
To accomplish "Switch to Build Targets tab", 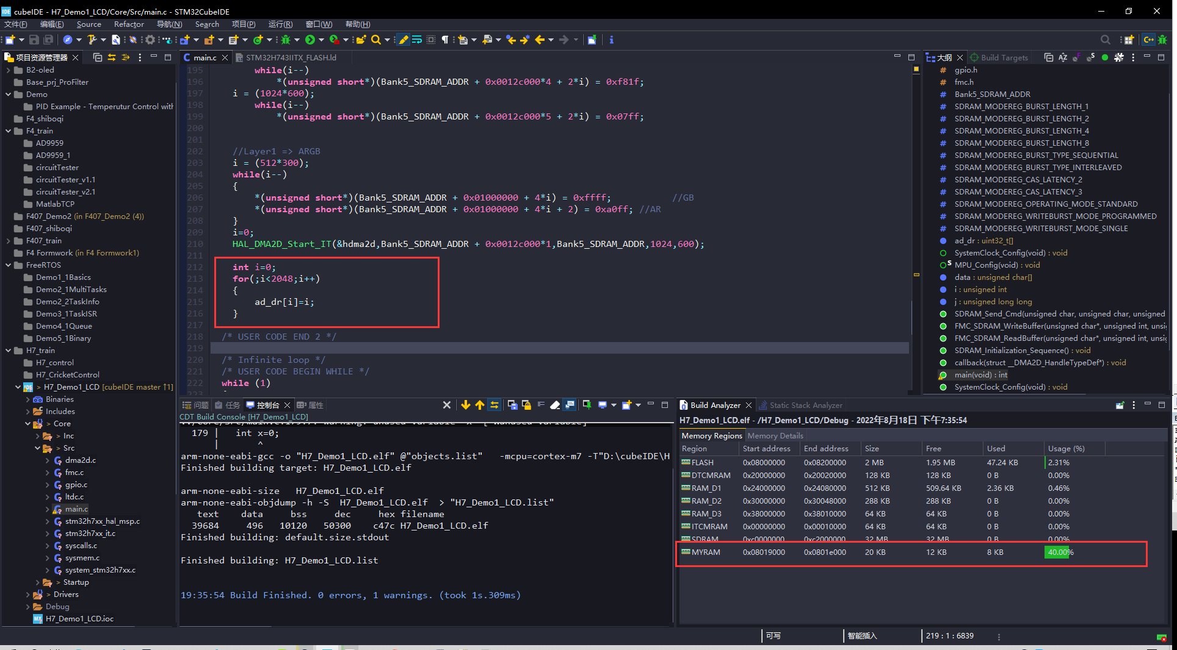I will (x=999, y=57).
